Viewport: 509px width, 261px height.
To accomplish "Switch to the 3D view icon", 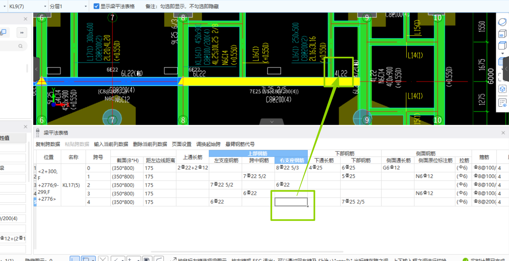I will pyautogui.click(x=502, y=34).
